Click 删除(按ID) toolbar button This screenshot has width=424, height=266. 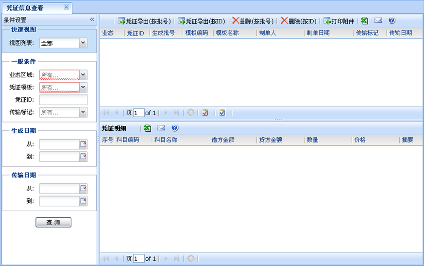pyautogui.click(x=298, y=21)
